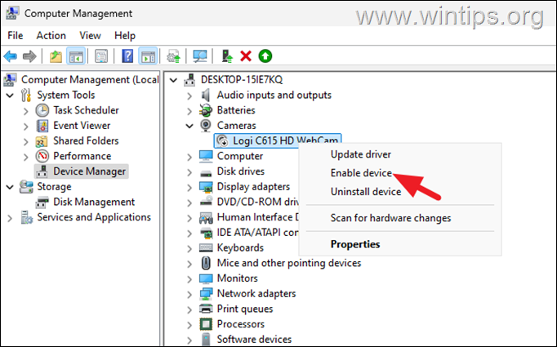Select the Network adapters category
557x347 pixels.
pos(256,294)
